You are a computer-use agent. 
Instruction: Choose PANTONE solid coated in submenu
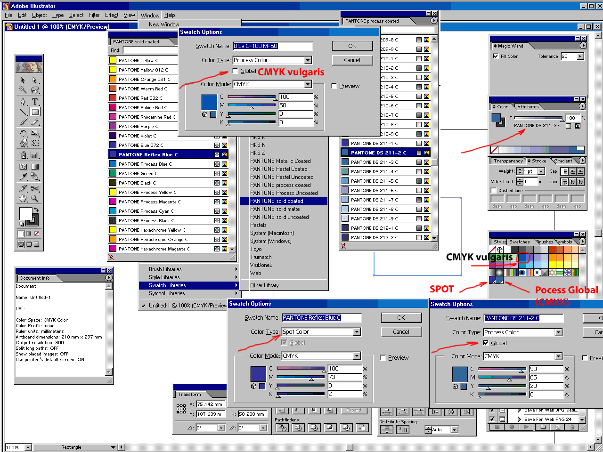(x=284, y=201)
